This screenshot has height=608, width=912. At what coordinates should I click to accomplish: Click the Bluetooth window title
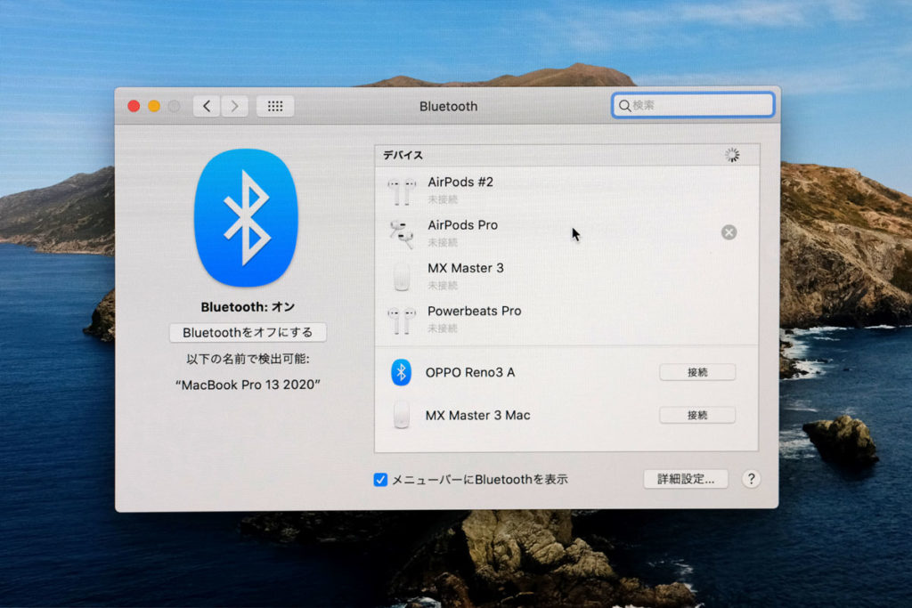pos(449,106)
